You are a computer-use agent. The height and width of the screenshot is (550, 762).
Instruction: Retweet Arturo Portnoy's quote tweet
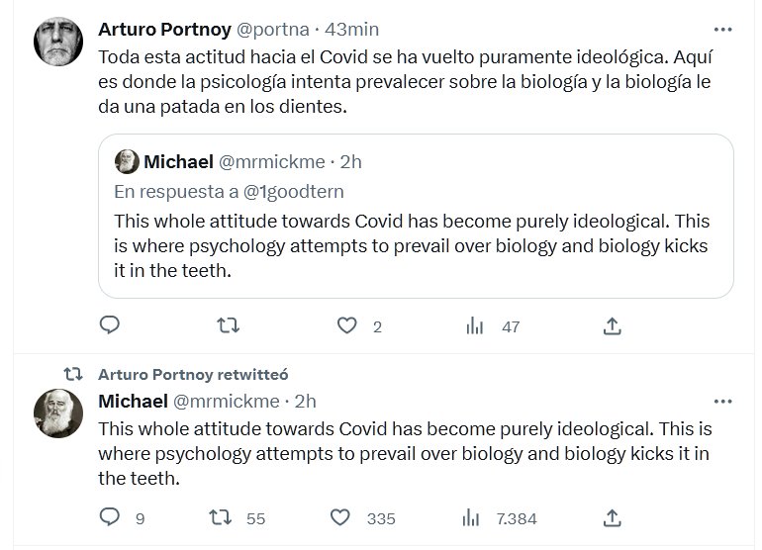pos(229,325)
